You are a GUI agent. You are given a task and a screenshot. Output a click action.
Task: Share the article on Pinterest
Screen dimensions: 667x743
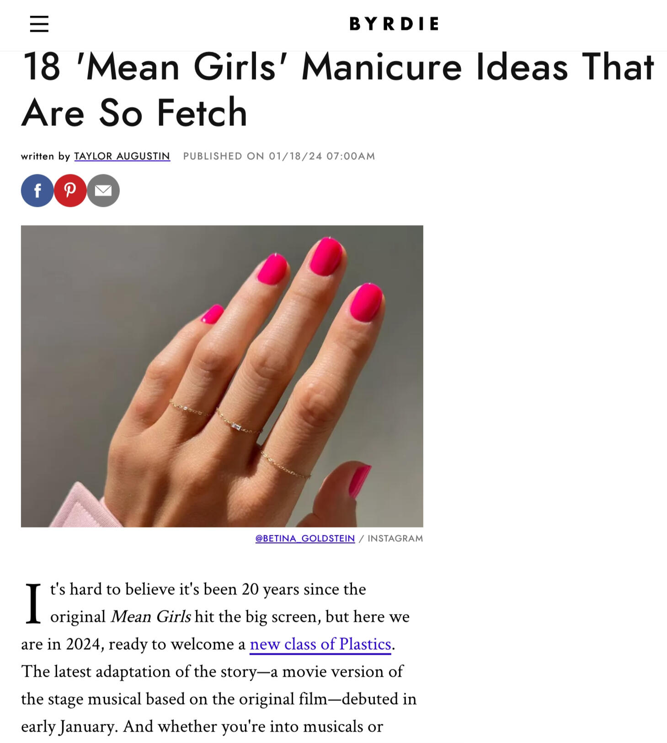(70, 190)
